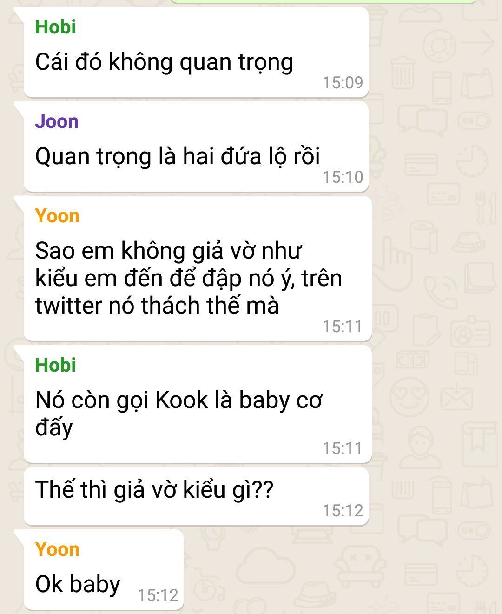
Task: Tap the orange Yoon name above long message
Action: click(x=57, y=216)
